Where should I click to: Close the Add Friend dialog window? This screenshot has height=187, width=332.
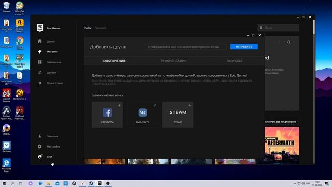(260, 35)
